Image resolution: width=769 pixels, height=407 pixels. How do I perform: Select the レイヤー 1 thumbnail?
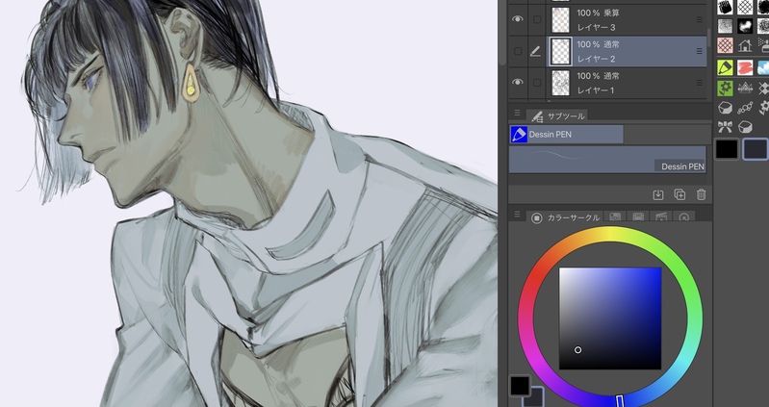(x=560, y=83)
